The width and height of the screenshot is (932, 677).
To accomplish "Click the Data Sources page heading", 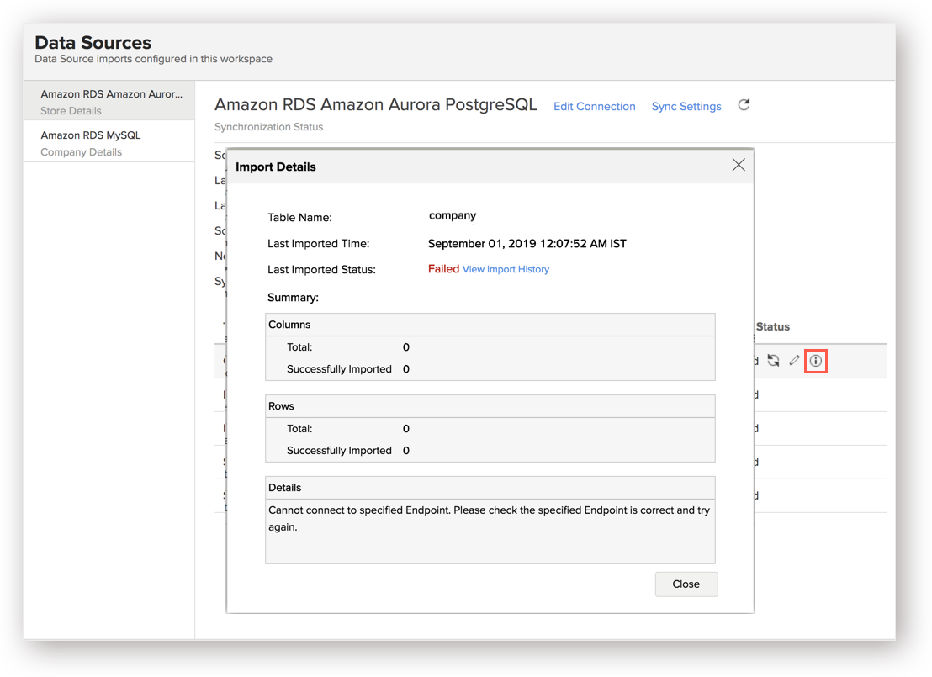I will point(93,42).
